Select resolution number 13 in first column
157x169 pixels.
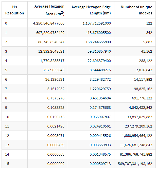[x=7, y=145]
